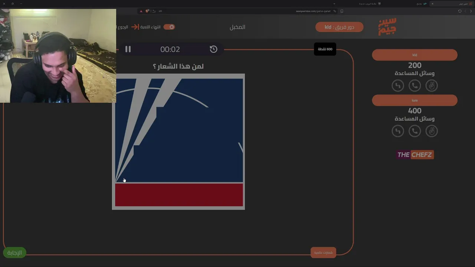Open site settings icon beside the URL
475x267 pixels.
pyautogui.click(x=335, y=11)
